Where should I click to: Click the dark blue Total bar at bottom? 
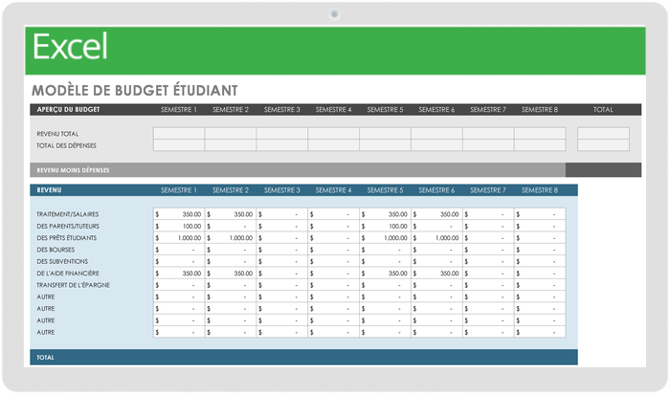tap(303, 357)
